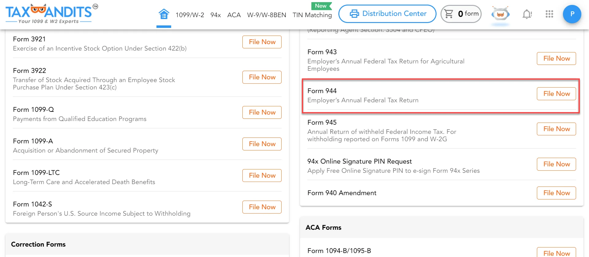Select the Form 945 title text
The height and width of the screenshot is (257, 589).
point(322,123)
